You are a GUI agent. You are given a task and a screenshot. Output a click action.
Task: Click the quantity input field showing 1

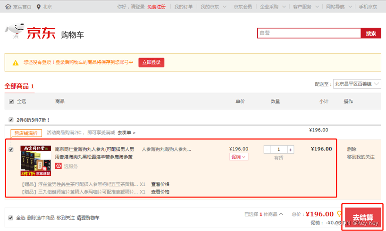(279, 149)
